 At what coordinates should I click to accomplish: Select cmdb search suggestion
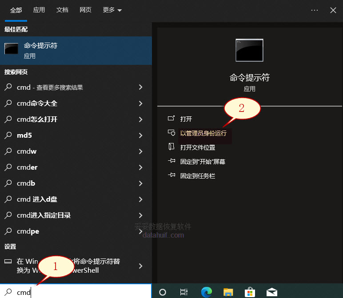pos(76,183)
